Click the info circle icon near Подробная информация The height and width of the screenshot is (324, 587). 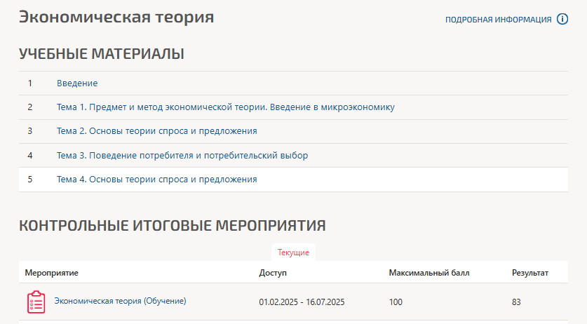(x=562, y=20)
